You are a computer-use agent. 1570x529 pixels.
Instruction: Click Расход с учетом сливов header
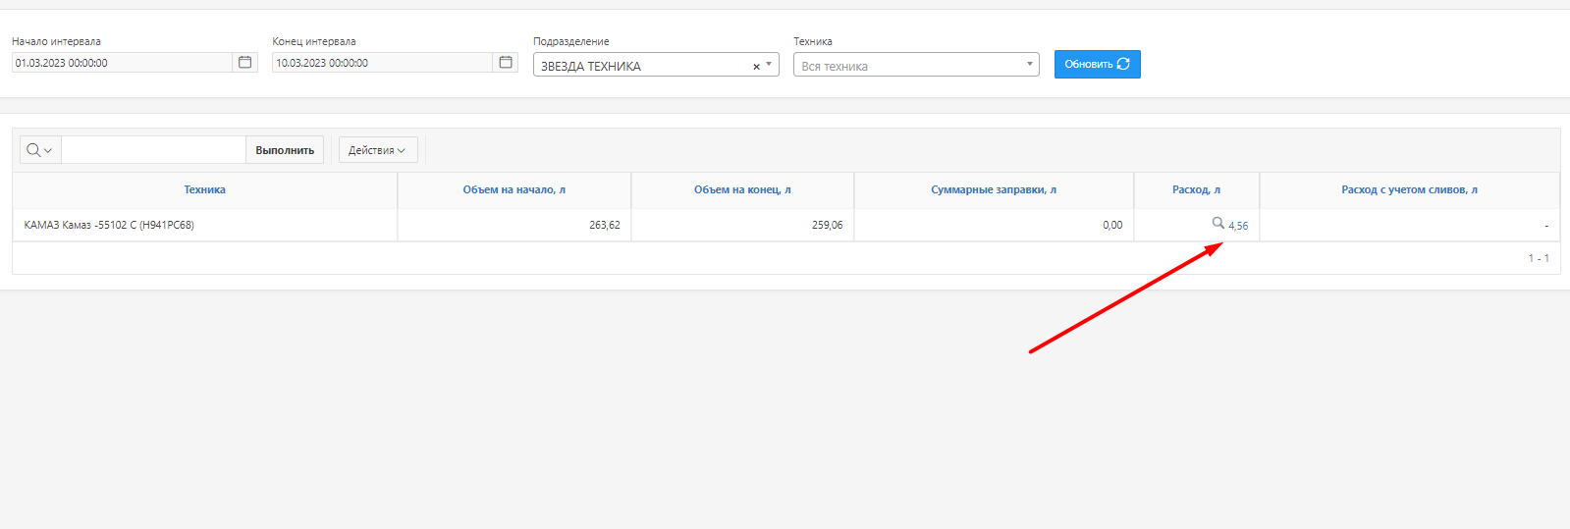(1409, 190)
